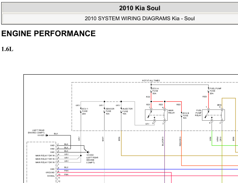Click the red junction dot above Main Relay pin 4
The height and width of the screenshot is (183, 238).
coord(165,102)
